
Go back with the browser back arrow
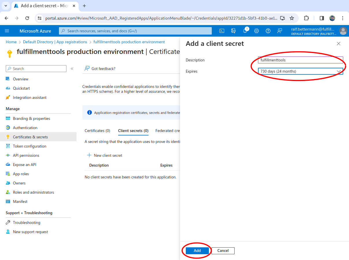tap(7, 18)
